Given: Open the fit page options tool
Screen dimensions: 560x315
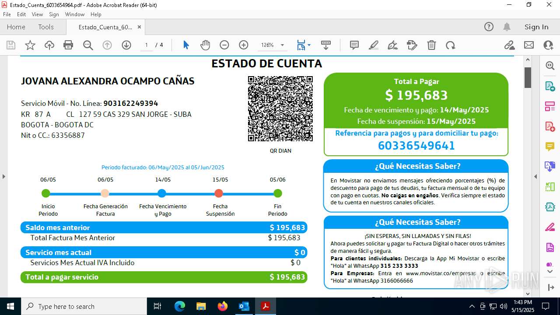Looking at the screenshot, I should point(301,45).
